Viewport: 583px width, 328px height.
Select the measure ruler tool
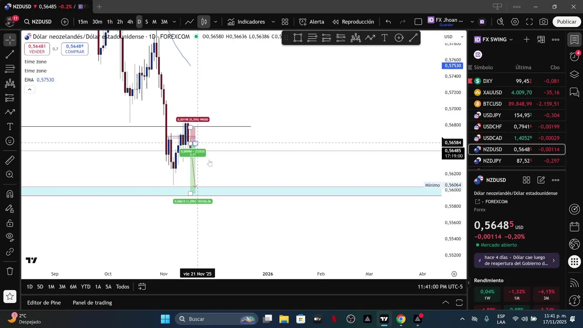pyautogui.click(x=10, y=160)
